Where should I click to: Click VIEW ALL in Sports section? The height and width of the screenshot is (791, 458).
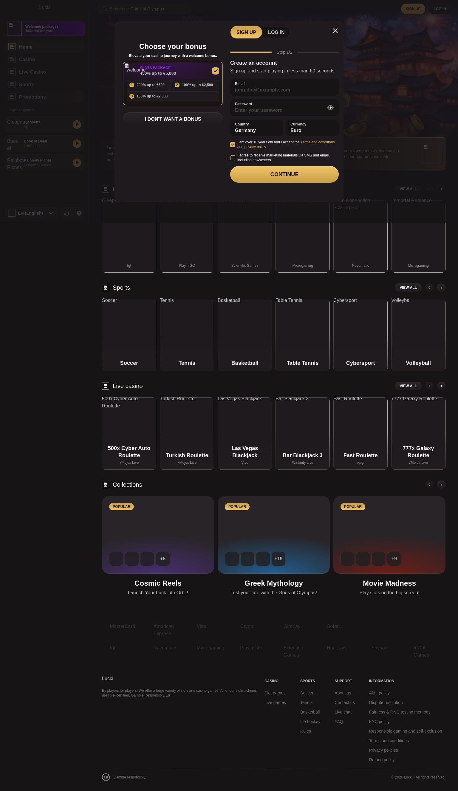[x=408, y=288]
